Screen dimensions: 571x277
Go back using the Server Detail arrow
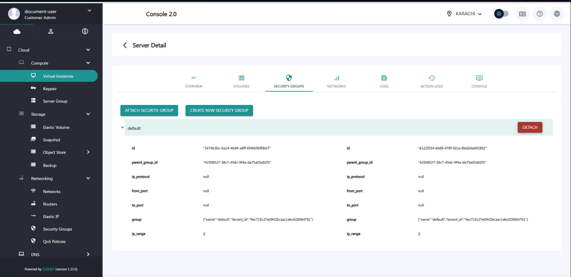click(x=125, y=45)
